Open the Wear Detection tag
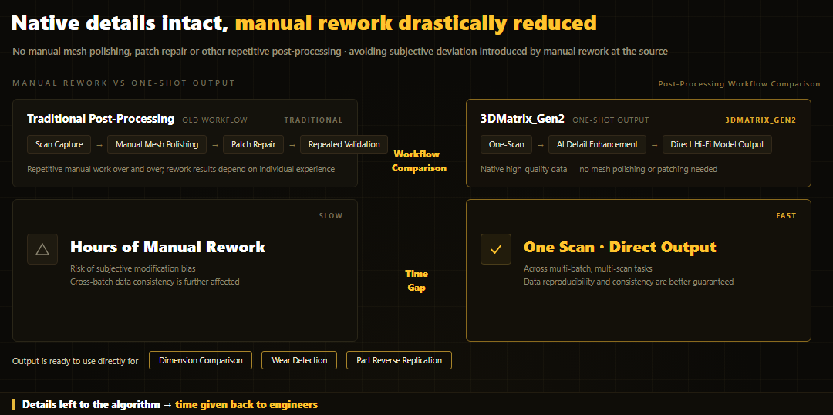 pos(299,360)
